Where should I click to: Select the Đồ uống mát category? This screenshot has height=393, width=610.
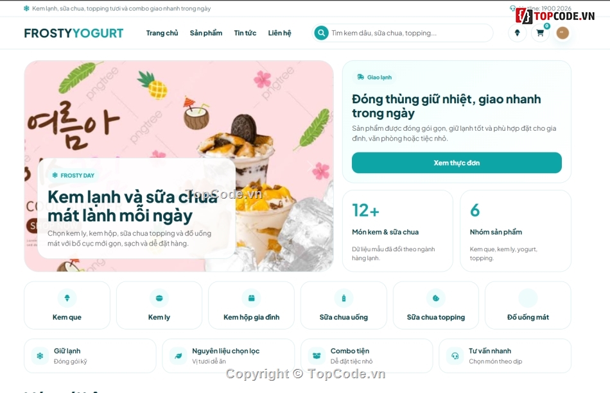click(x=528, y=305)
